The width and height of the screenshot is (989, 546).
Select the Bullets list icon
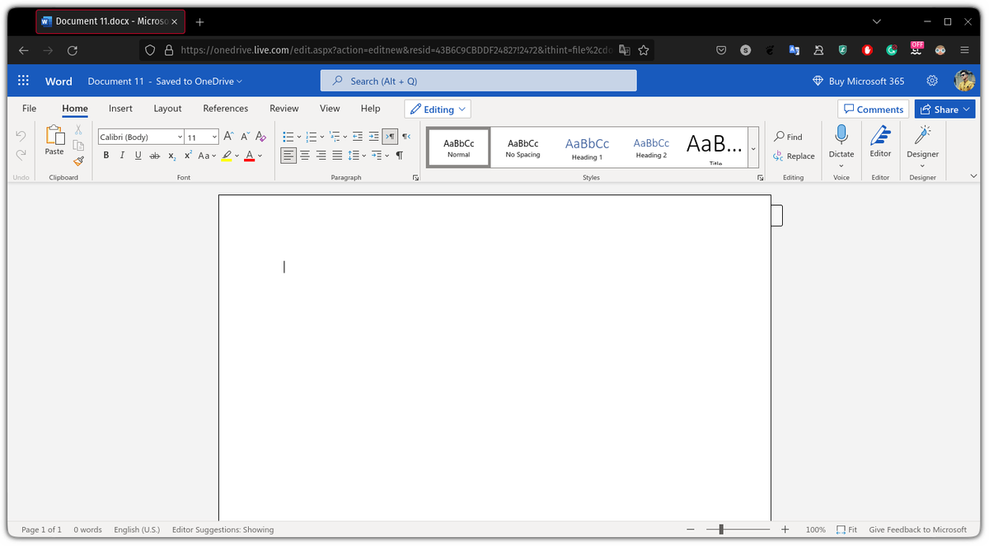288,137
